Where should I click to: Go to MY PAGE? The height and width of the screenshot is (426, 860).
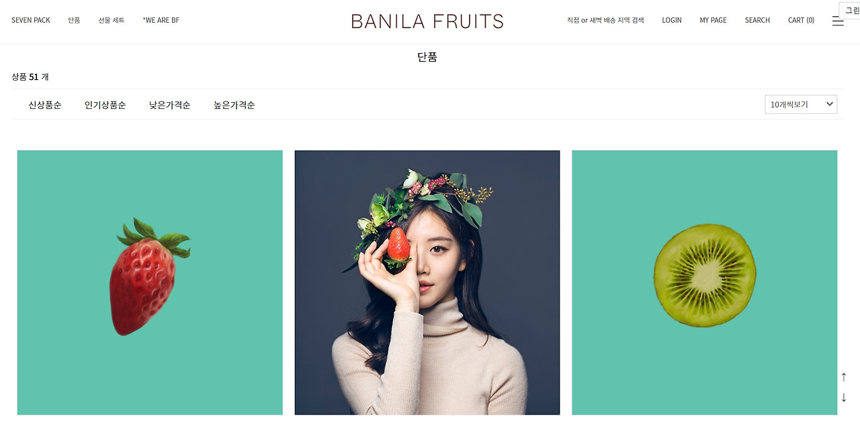tap(714, 20)
